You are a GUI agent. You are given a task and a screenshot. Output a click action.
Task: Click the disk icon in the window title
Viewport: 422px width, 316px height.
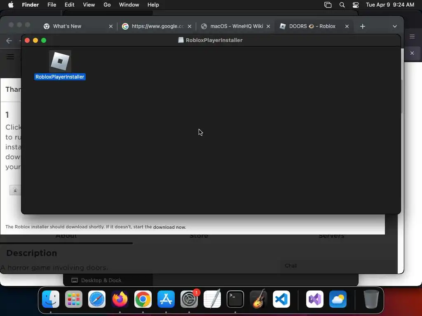(x=181, y=40)
